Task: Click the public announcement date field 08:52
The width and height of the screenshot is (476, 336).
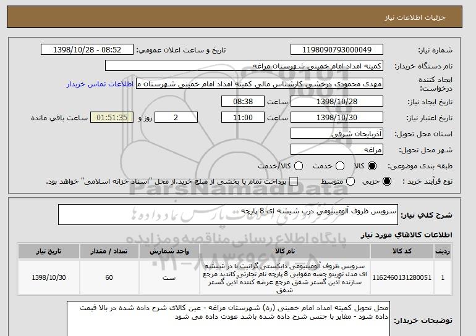Action: pyautogui.click(x=87, y=50)
